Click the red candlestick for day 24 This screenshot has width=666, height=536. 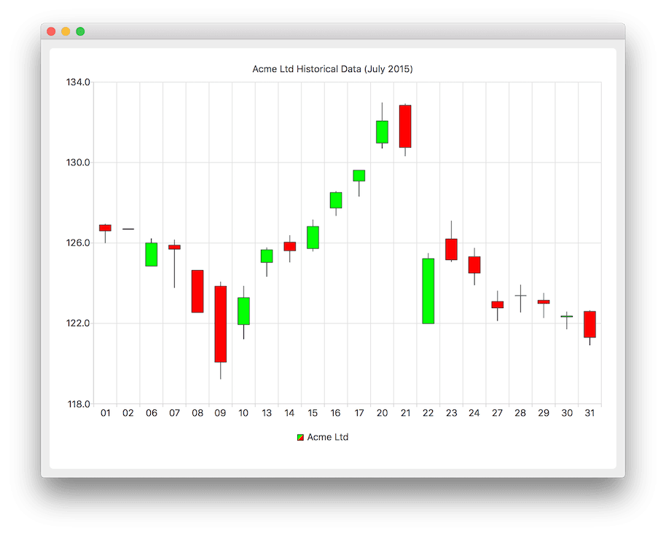(474, 264)
